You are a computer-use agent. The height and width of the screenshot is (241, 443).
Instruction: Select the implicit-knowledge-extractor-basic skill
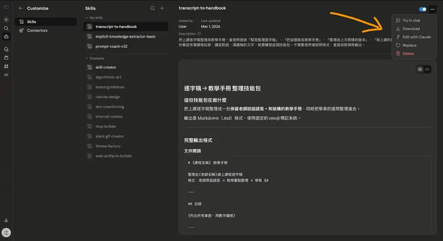[x=126, y=36]
